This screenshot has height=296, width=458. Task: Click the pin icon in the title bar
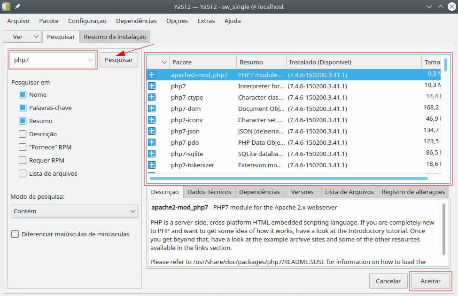[x=17, y=7]
